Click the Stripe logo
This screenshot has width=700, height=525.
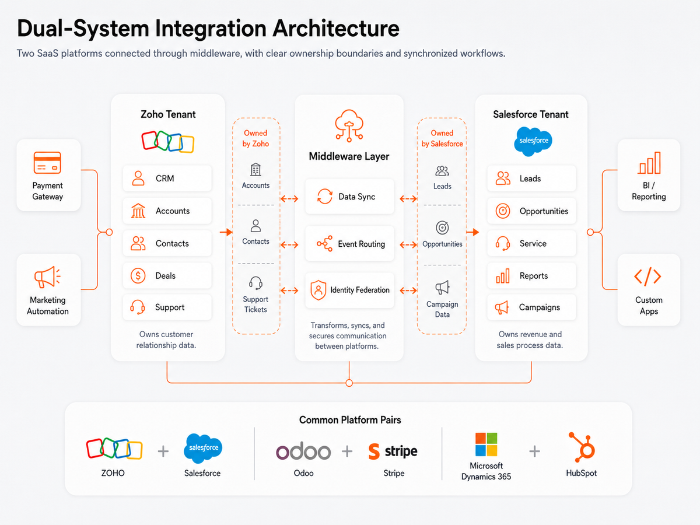(x=393, y=451)
